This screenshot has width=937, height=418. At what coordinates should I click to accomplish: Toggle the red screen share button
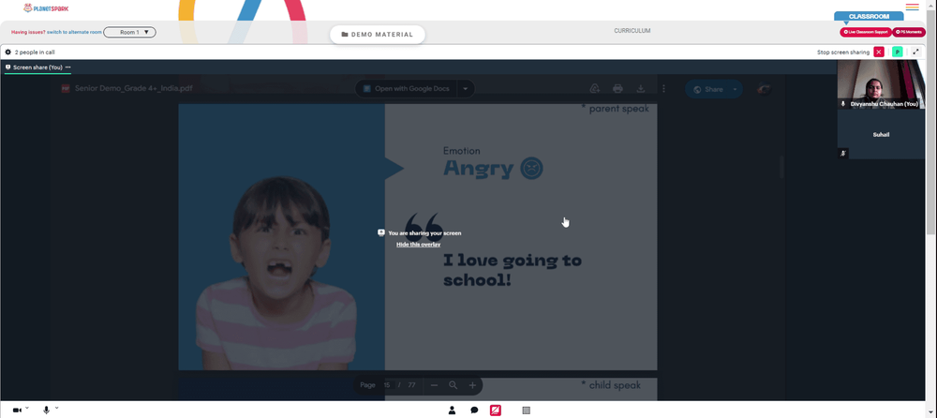pyautogui.click(x=496, y=411)
